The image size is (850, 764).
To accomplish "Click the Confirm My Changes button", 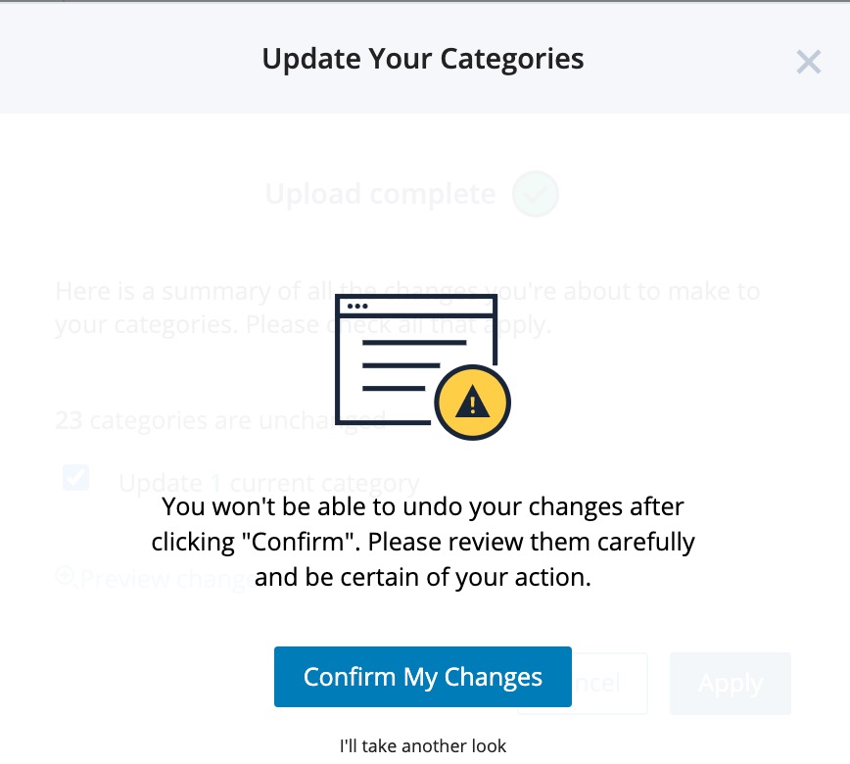I will click(x=423, y=677).
